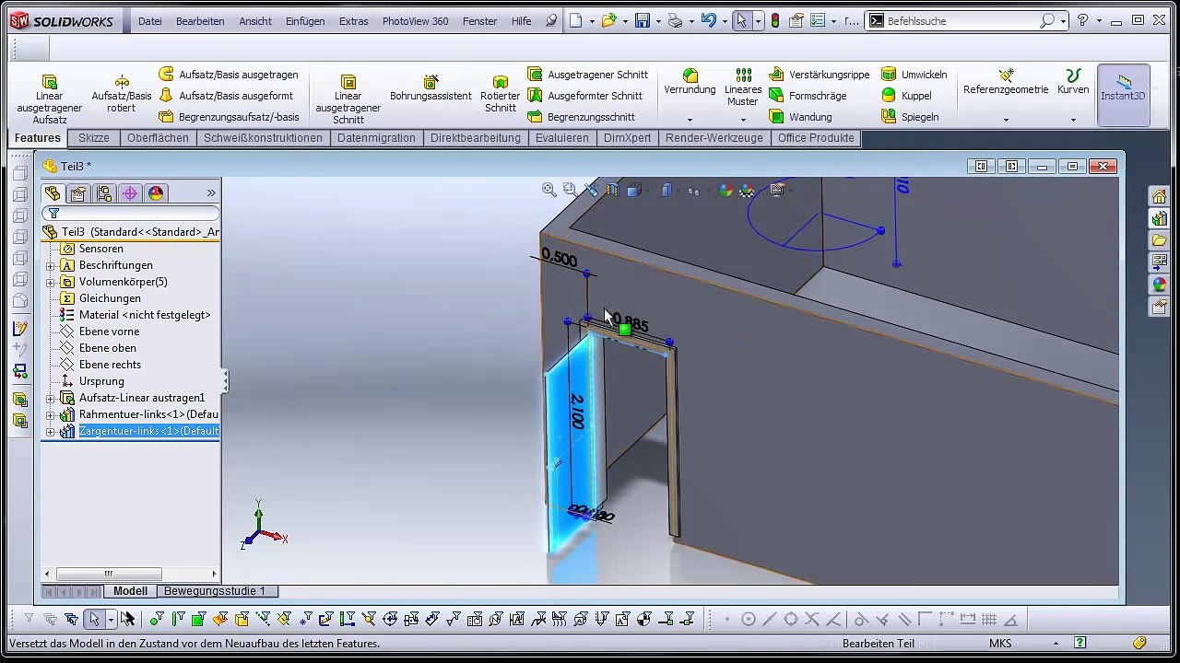Open the DisplayManager tab

click(x=156, y=193)
